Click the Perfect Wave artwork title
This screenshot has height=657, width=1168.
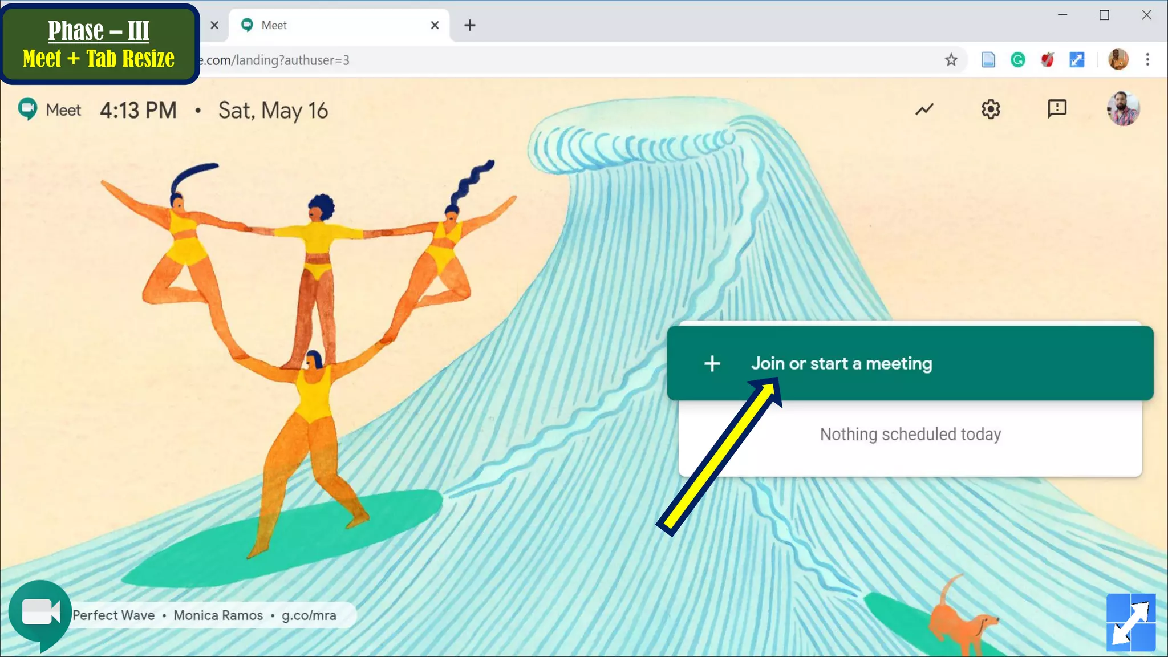click(113, 615)
